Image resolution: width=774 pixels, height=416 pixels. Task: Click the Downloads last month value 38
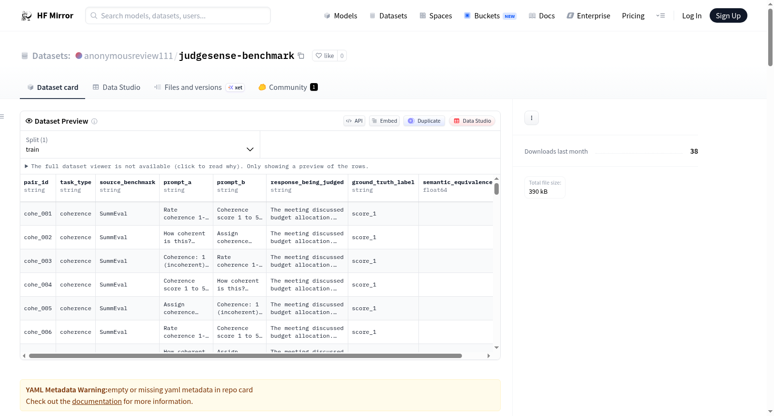[694, 151]
